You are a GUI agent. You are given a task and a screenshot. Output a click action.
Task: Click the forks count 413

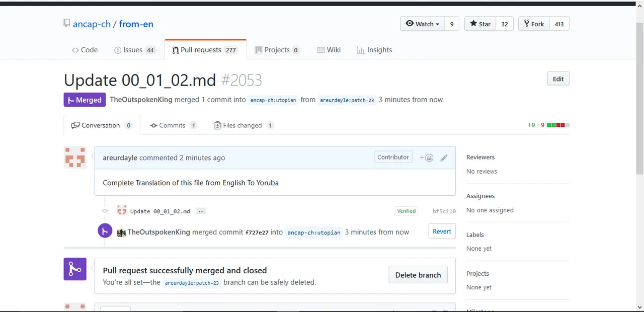[x=559, y=24]
